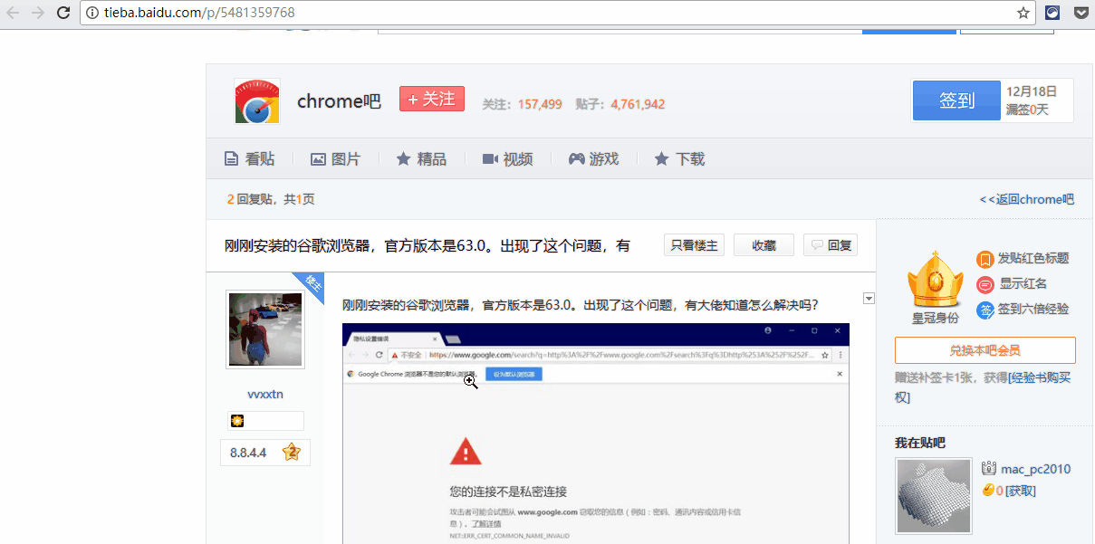This screenshot has width=1095, height=544.
Task: Click the 回复 reply button
Action: pyautogui.click(x=831, y=245)
